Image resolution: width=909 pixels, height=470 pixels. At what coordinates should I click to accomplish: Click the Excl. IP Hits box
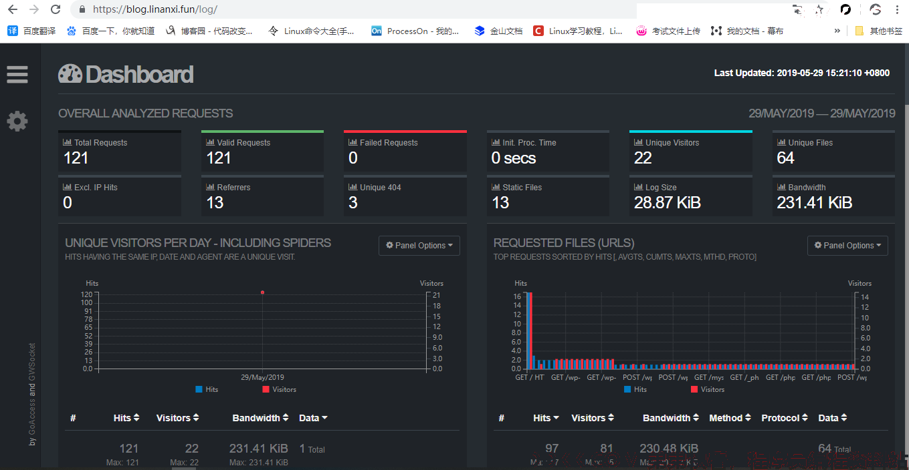click(120, 196)
